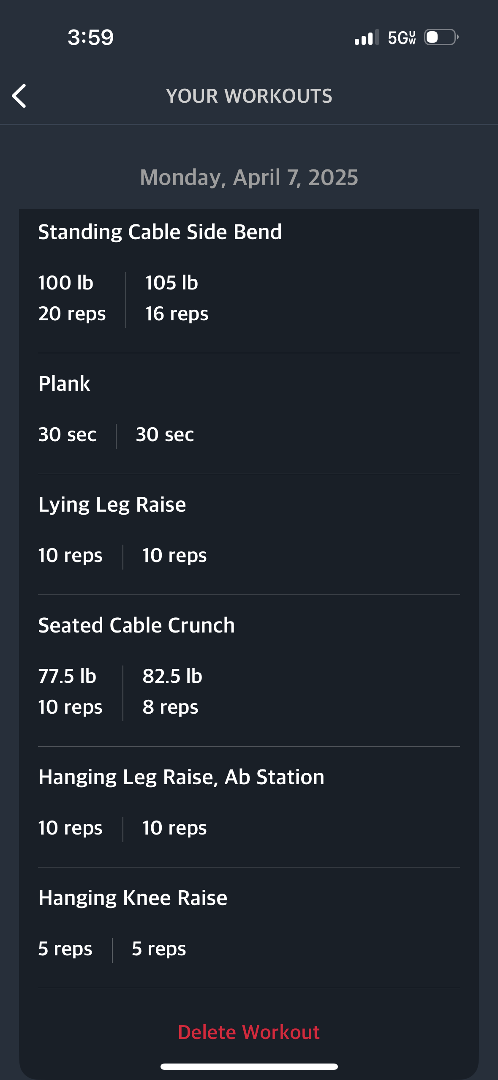
Task: Select the 100 lb 20 reps set
Action: [x=72, y=298]
